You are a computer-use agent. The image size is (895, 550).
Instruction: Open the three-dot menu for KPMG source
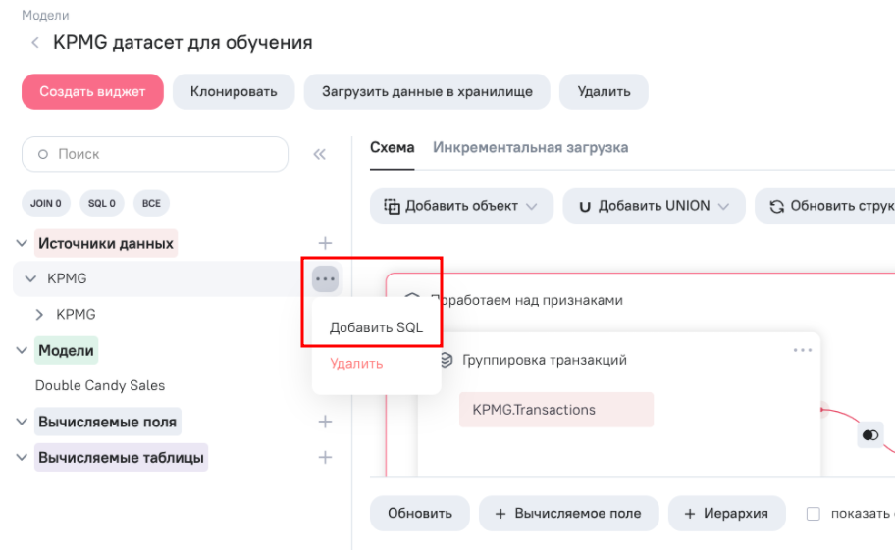(326, 278)
